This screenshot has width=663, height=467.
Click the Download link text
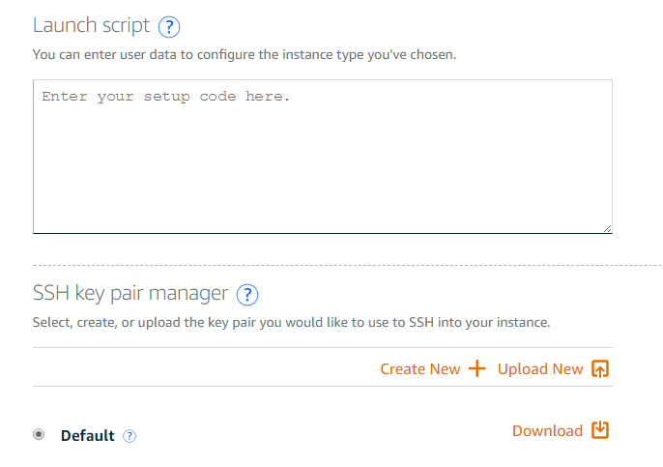[547, 430]
